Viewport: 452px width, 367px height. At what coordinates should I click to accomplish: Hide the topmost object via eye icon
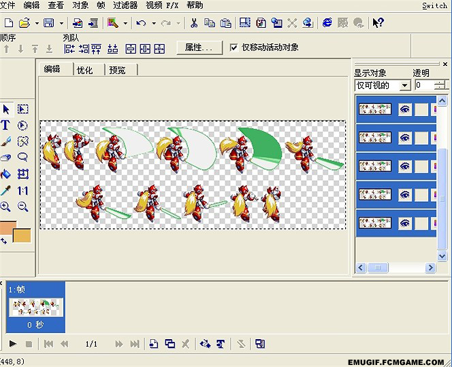click(x=405, y=109)
